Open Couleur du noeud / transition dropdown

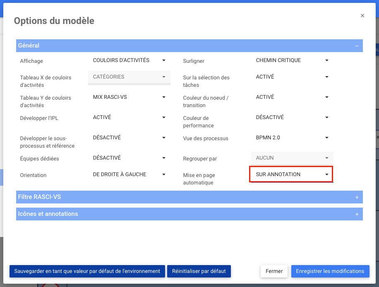point(292,97)
